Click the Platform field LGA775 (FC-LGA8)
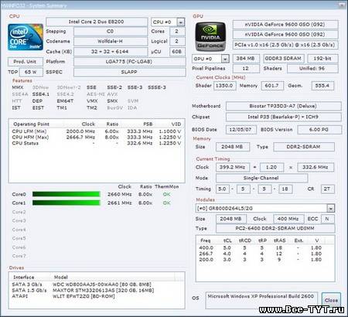This screenshot has width=348, height=317. [129, 62]
